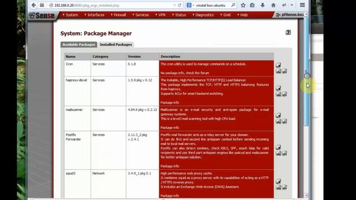Viewport: 356px width, 200px height.
Task: Reinstall squid3 via pkg icon
Action: 279,187
